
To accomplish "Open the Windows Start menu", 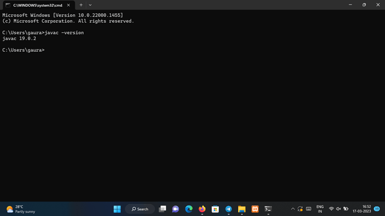I will pyautogui.click(x=117, y=209).
